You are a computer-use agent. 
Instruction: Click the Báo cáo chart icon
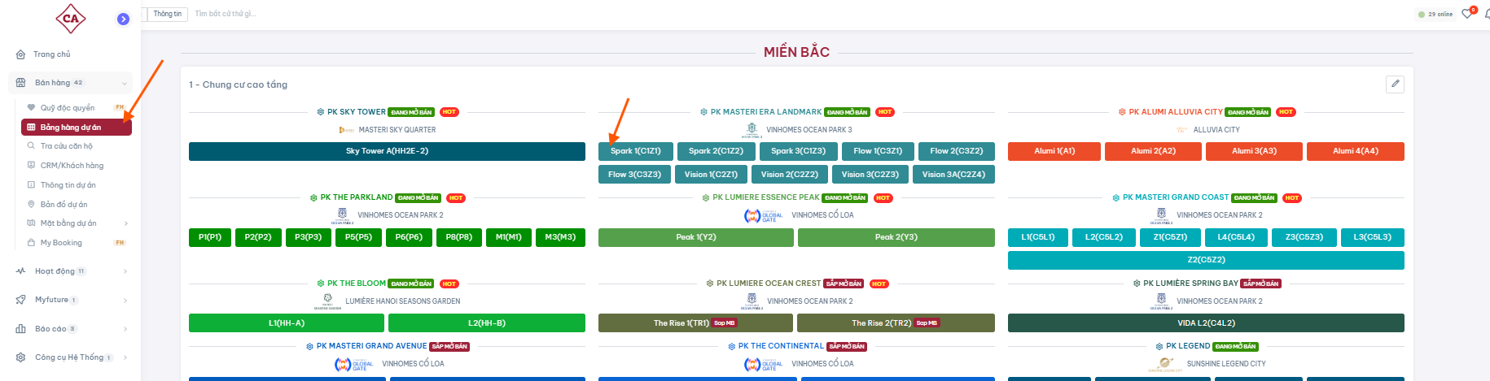[20, 329]
